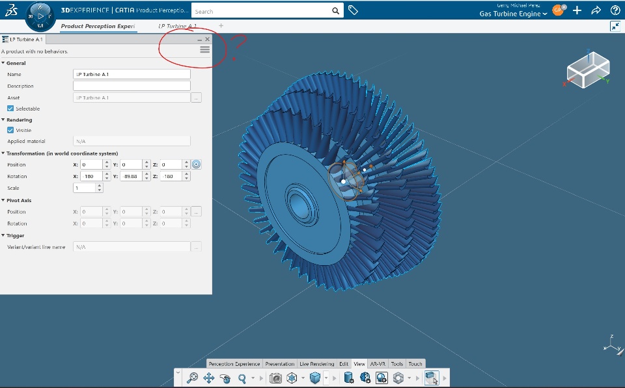
Task: Click into the Description field
Action: (x=132, y=86)
